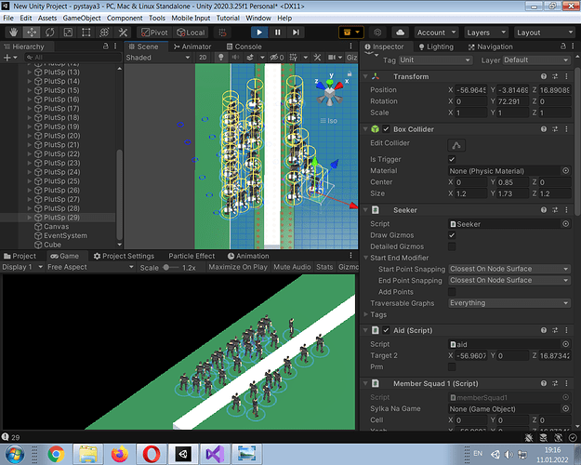This screenshot has height=465, width=581.
Task: Open Shaded draw mode dropdown
Action: pos(158,58)
